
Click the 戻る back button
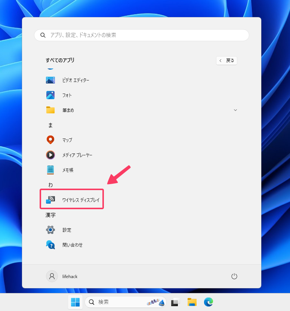[x=226, y=61]
